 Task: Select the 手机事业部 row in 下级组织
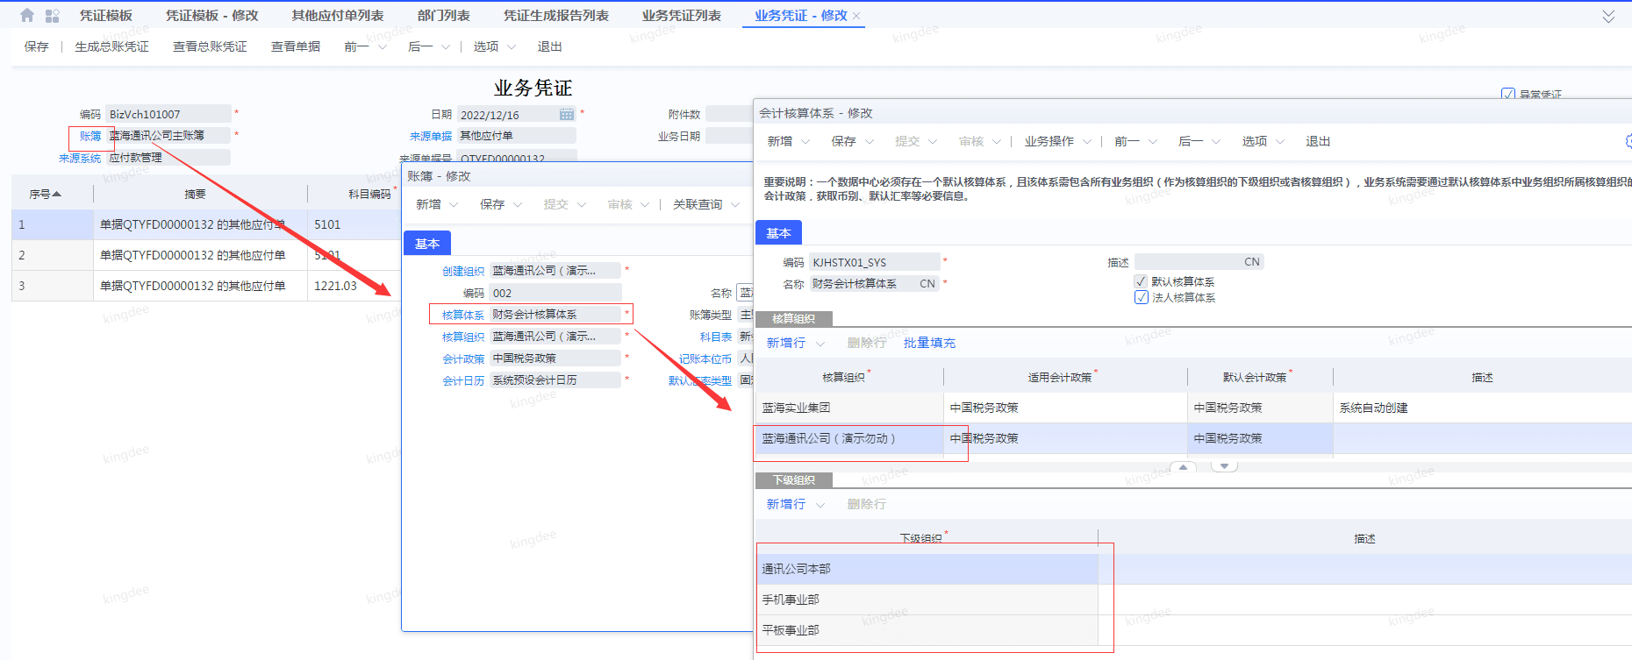[791, 600]
